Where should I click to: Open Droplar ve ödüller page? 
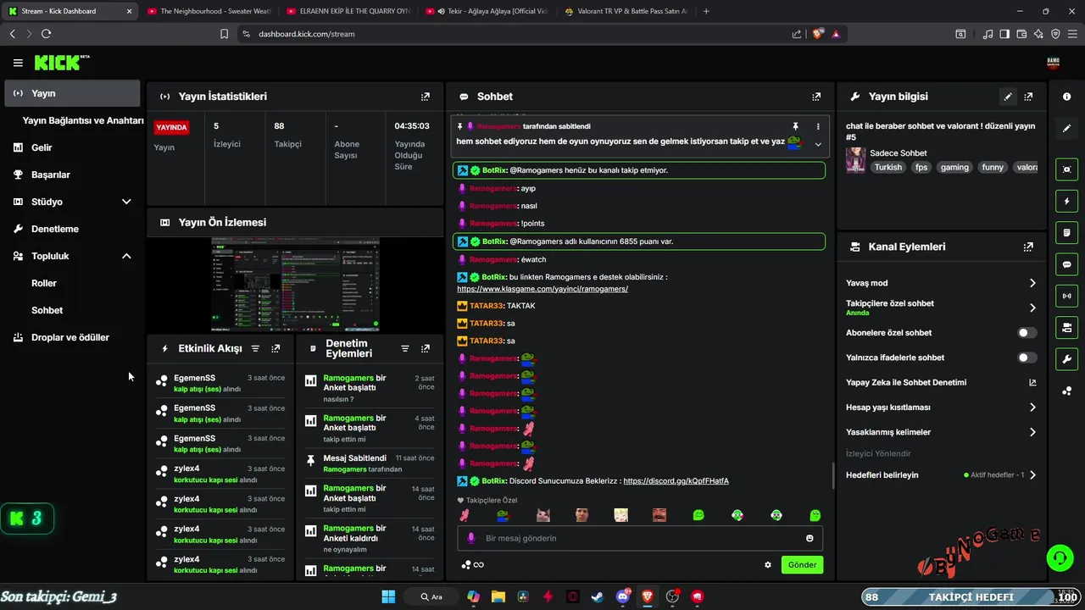coord(72,337)
